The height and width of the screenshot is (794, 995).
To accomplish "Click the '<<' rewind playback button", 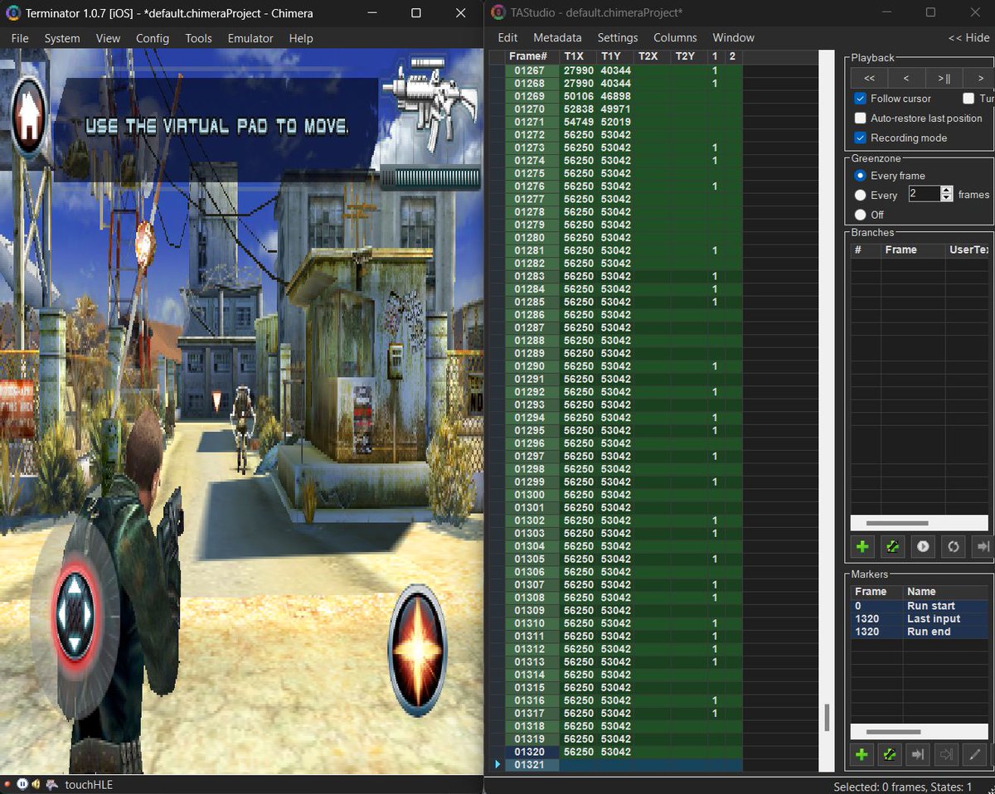I will (x=869, y=78).
